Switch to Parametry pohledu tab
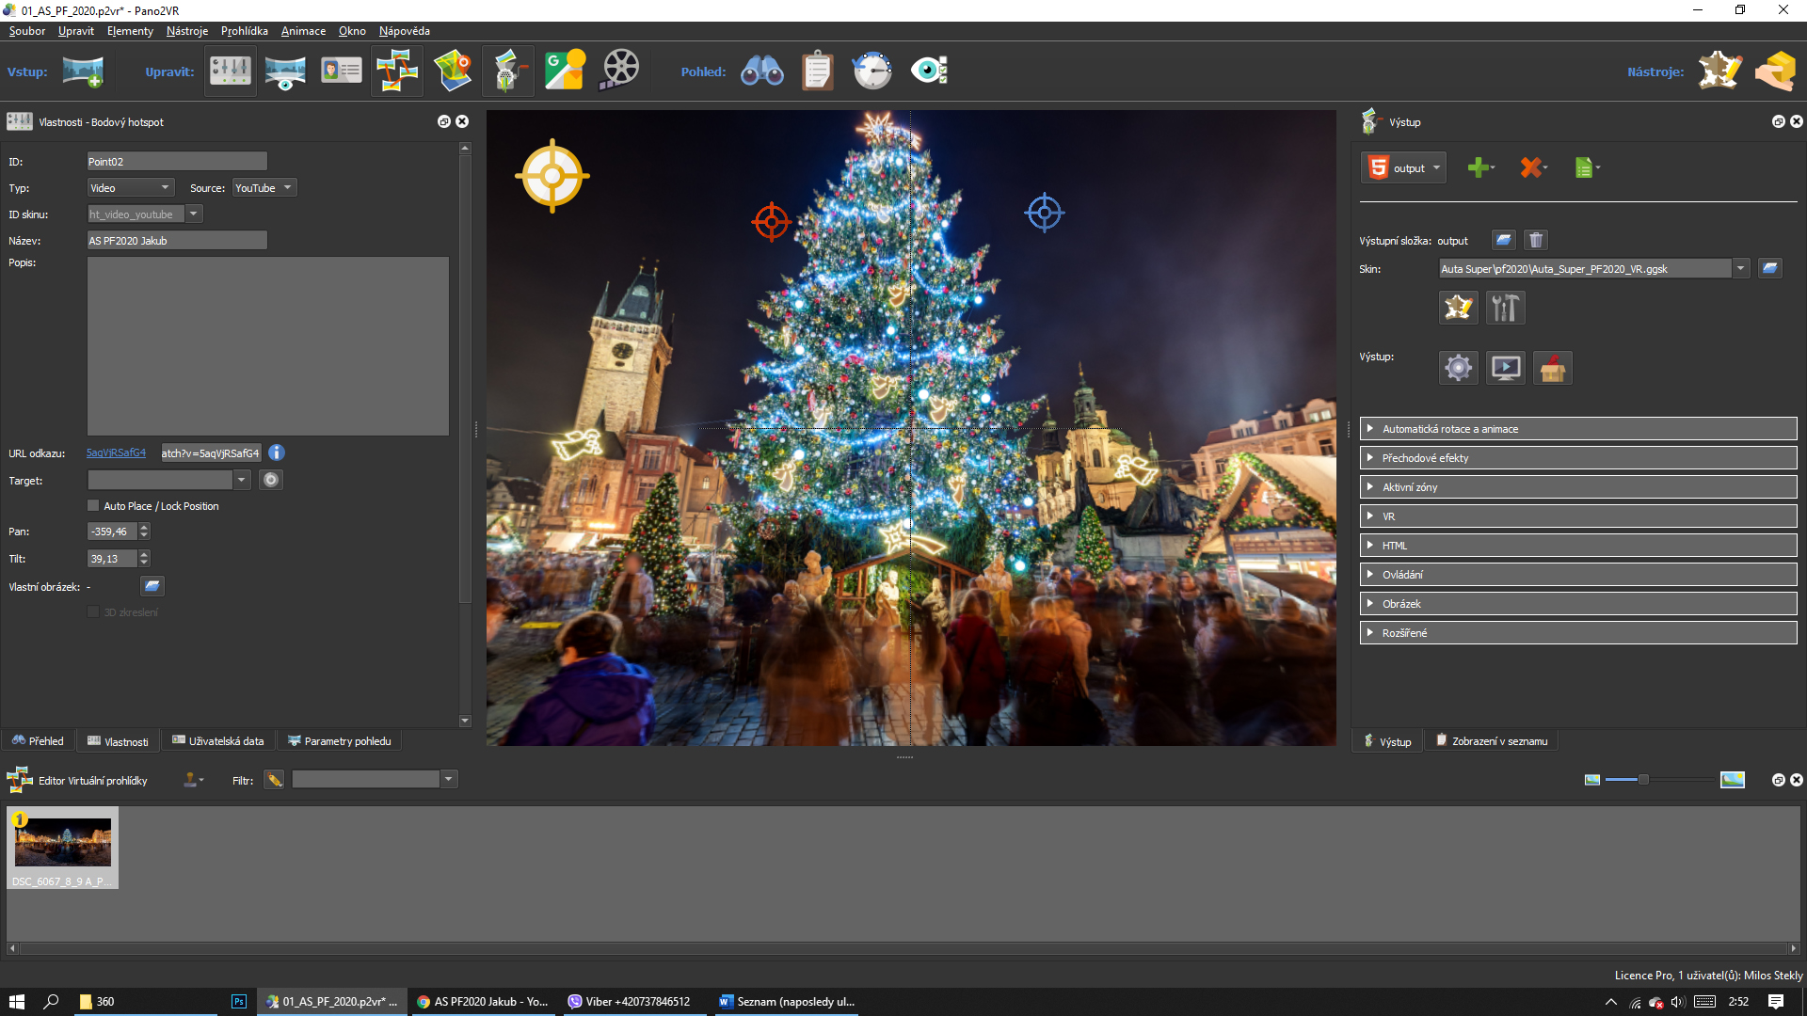The image size is (1807, 1016). tap(340, 741)
